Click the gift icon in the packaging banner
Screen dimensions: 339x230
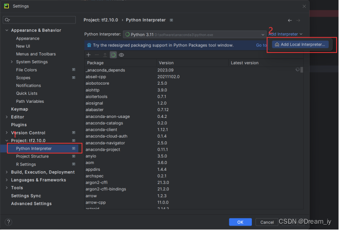[x=89, y=45]
